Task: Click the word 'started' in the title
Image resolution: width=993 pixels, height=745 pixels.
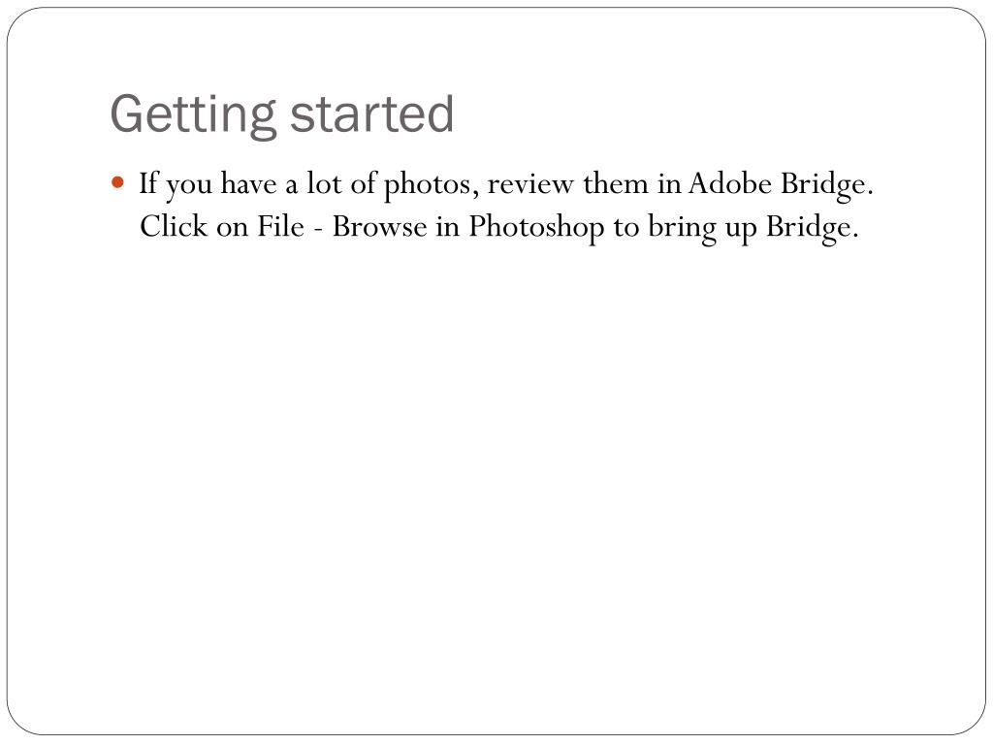Action: [371, 114]
